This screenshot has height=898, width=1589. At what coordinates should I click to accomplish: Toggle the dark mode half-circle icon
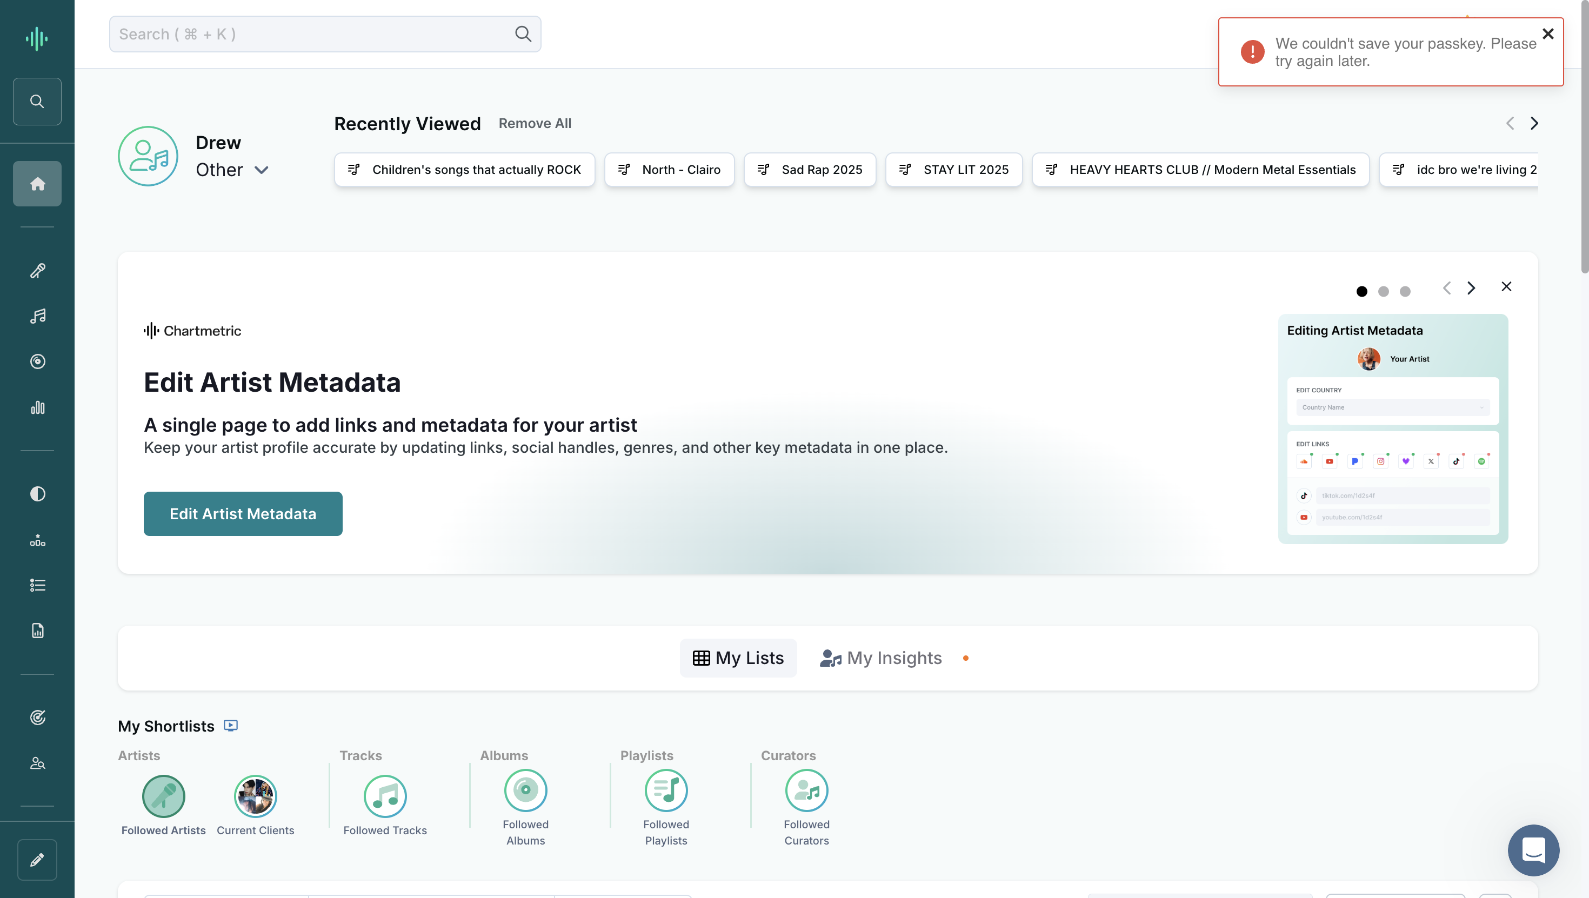[38, 493]
